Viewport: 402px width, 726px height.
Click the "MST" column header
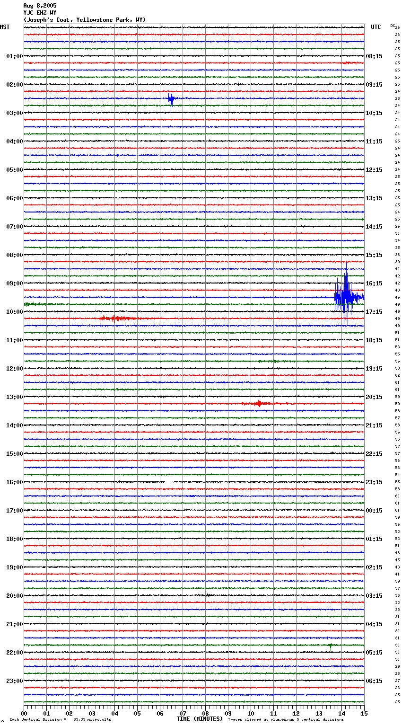tap(5, 27)
